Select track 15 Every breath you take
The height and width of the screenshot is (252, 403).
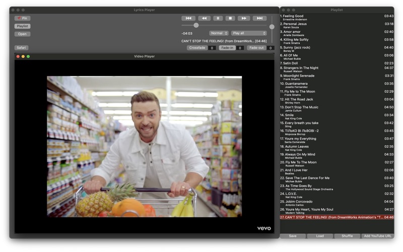coord(337,124)
